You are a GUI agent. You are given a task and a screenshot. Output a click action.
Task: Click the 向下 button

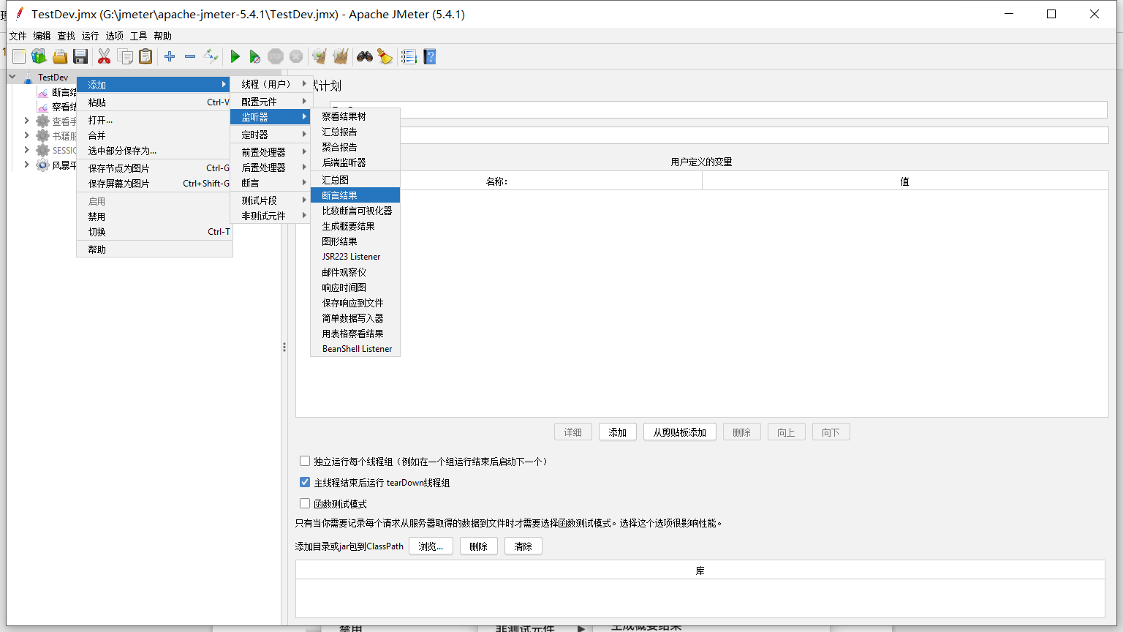(831, 432)
